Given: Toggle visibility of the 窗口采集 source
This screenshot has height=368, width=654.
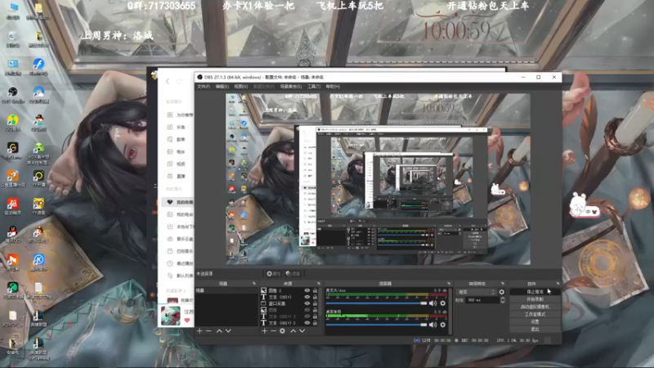Looking at the screenshot, I should 307,303.
